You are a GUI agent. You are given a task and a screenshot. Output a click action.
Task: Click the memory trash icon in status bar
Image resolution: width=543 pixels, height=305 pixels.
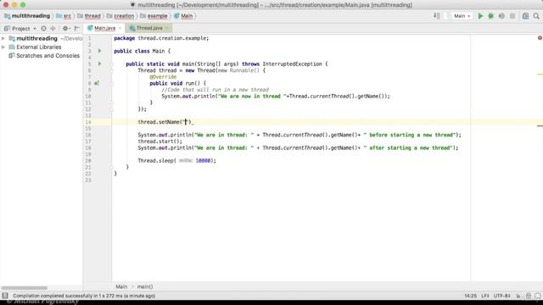tap(528, 296)
